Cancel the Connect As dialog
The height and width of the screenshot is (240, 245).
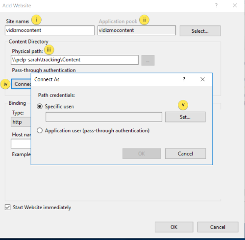(185, 154)
